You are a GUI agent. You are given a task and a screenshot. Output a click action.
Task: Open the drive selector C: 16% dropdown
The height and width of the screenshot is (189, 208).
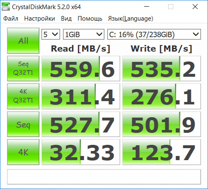coord(154,34)
